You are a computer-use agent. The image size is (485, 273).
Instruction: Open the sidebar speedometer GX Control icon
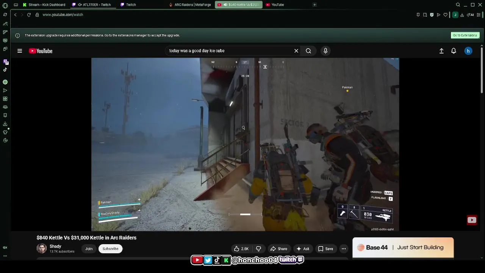tap(5, 24)
